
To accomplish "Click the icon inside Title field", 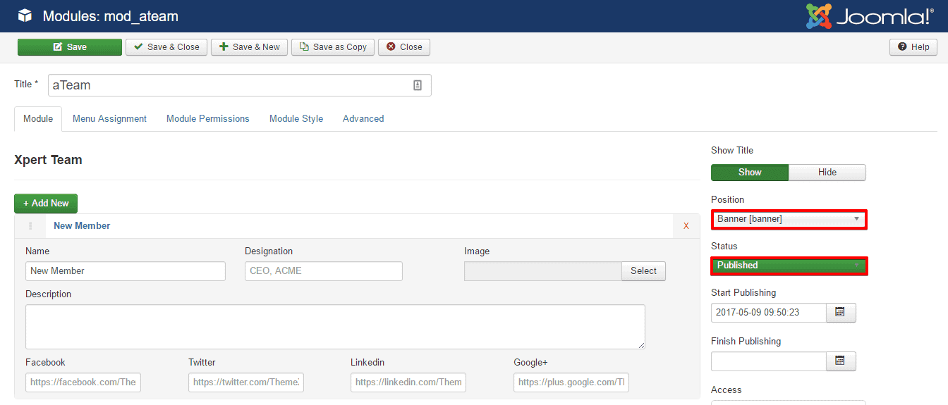I will coord(418,85).
